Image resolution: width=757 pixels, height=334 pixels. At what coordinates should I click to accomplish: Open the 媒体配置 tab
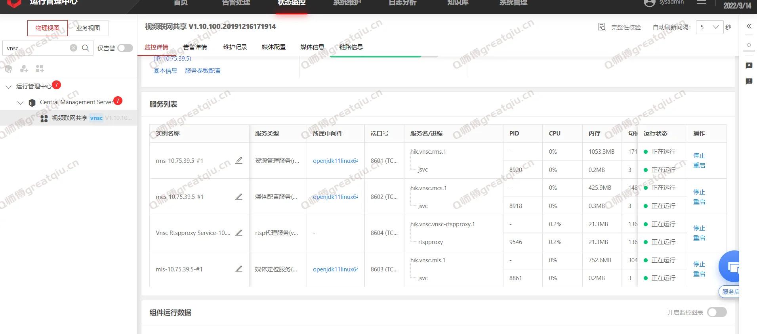point(273,47)
